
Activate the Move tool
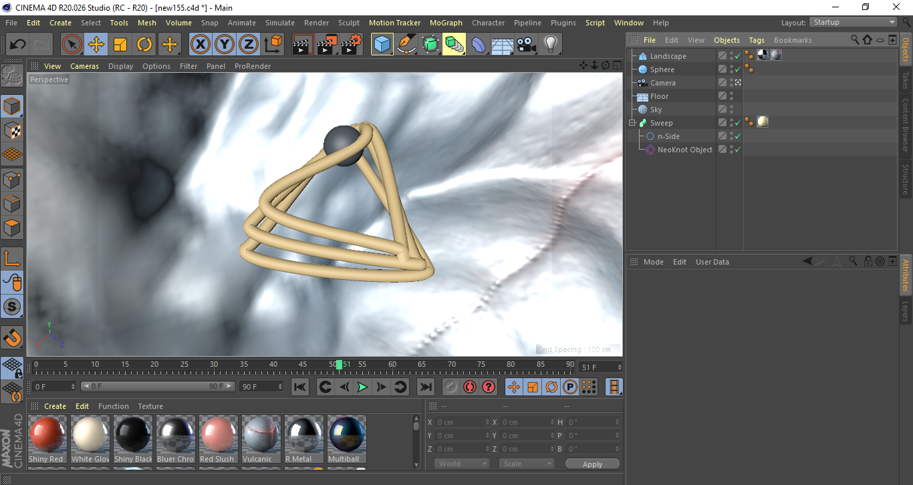coord(96,45)
